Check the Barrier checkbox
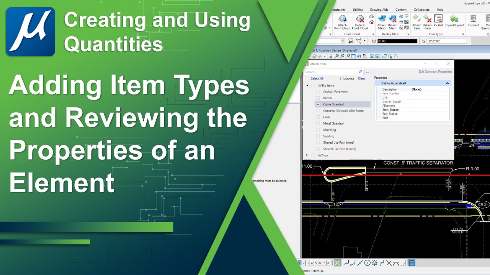The image size is (490, 275). point(318,98)
